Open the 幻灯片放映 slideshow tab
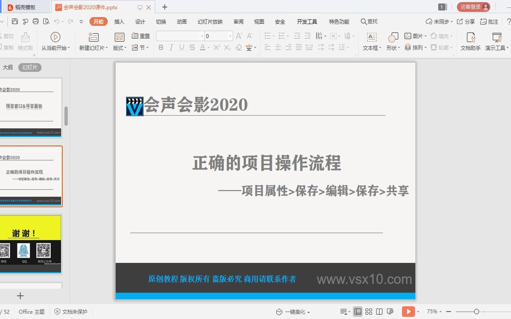 point(210,22)
